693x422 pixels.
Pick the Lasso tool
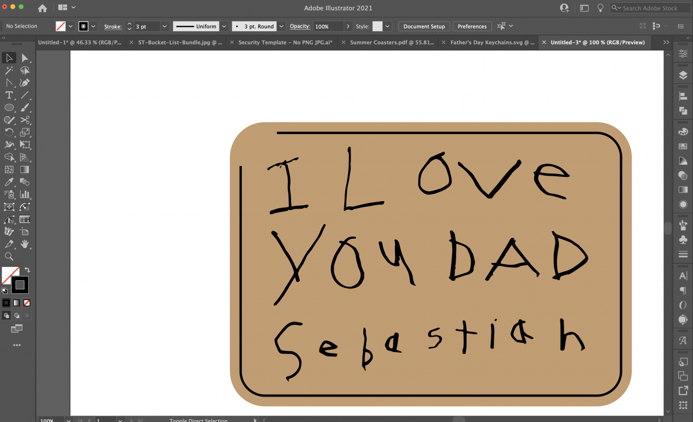[25, 71]
